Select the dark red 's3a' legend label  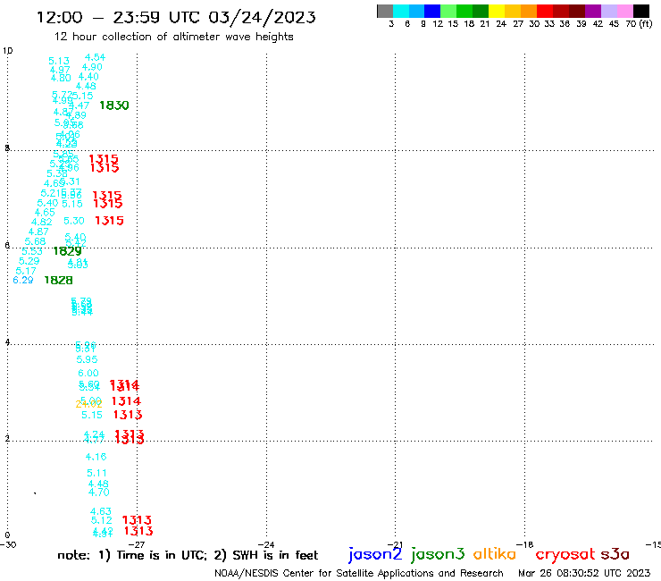coord(615,554)
